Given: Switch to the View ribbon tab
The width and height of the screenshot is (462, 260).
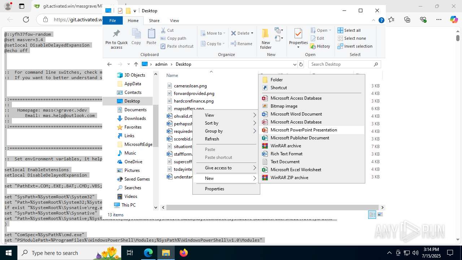Looking at the screenshot, I should [x=174, y=21].
